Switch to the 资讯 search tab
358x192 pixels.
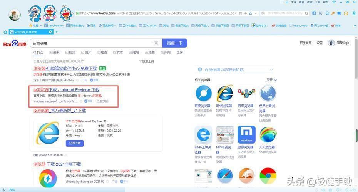click(54, 52)
